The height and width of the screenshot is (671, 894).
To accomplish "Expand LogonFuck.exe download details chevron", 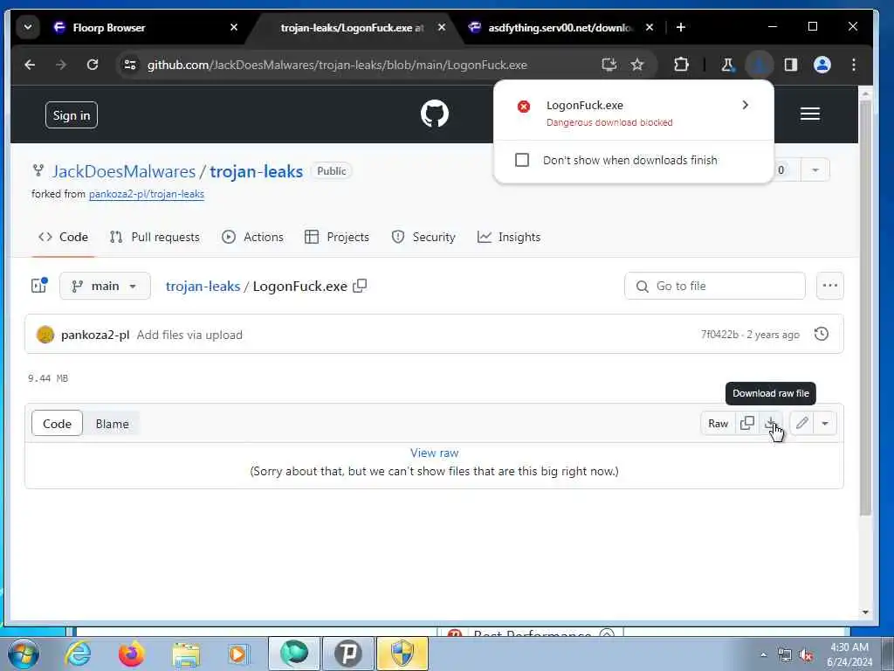I will pyautogui.click(x=746, y=105).
